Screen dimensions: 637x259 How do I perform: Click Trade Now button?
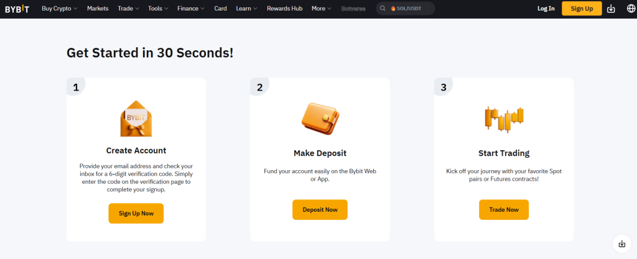504,209
